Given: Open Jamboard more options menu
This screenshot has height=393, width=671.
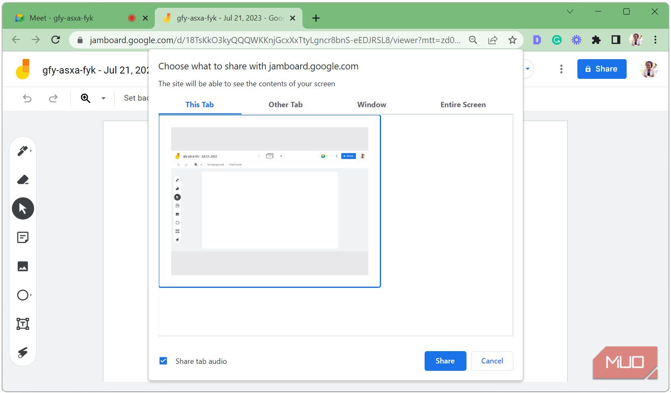Looking at the screenshot, I should coord(561,69).
